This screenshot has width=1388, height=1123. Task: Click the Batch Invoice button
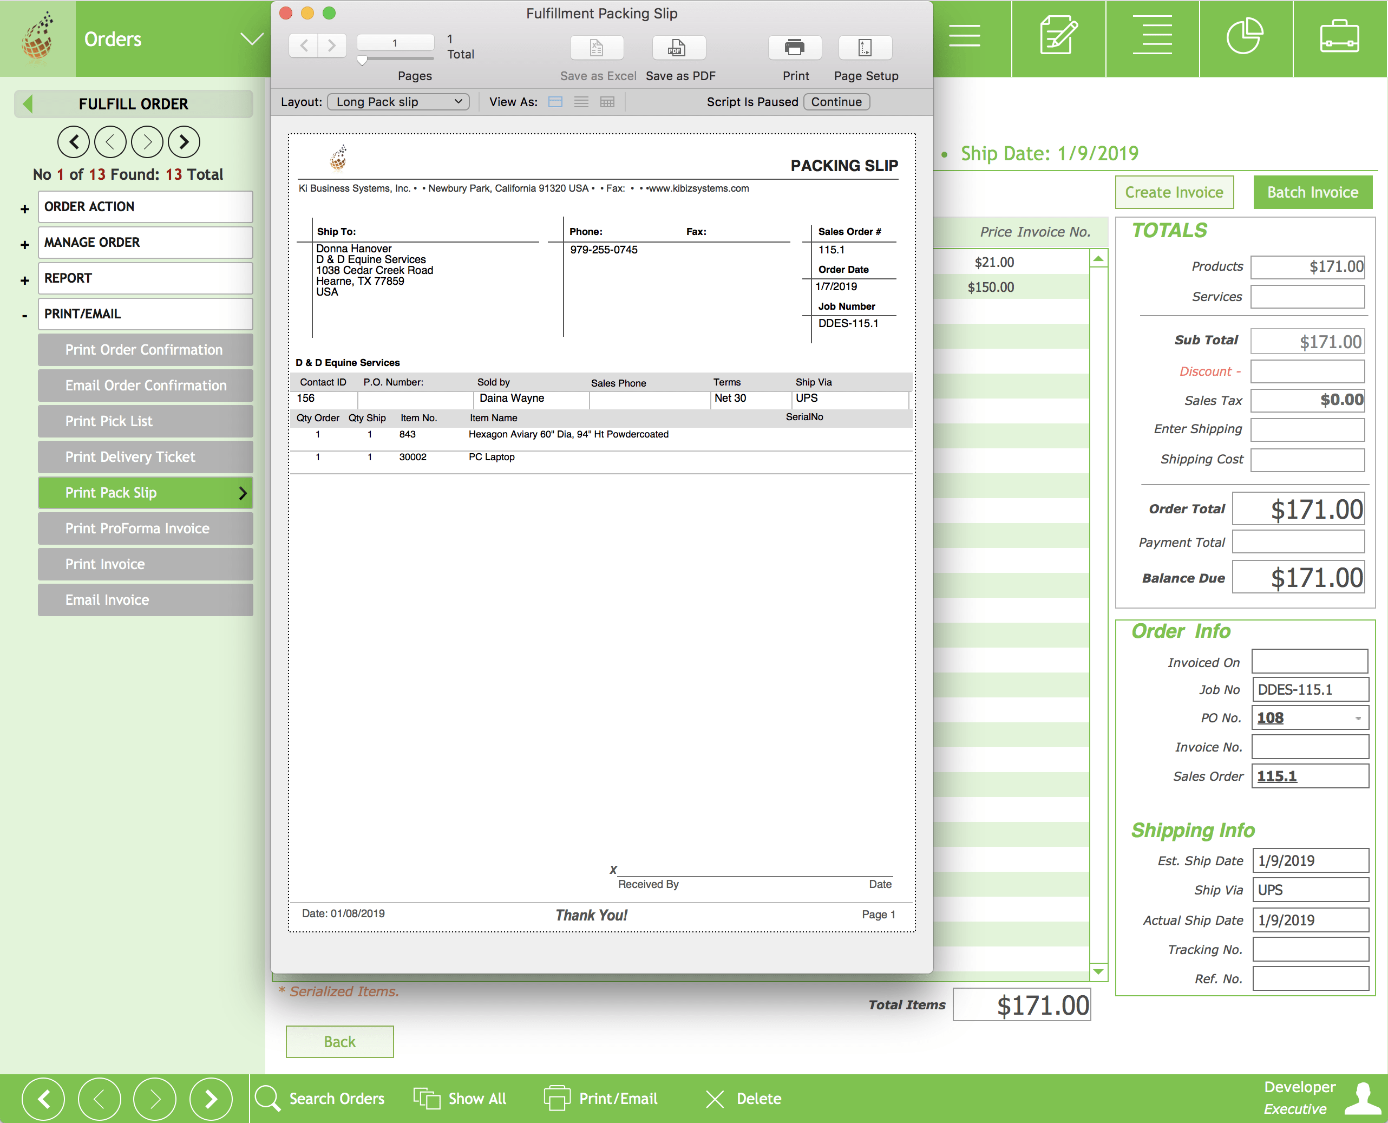[x=1312, y=192]
